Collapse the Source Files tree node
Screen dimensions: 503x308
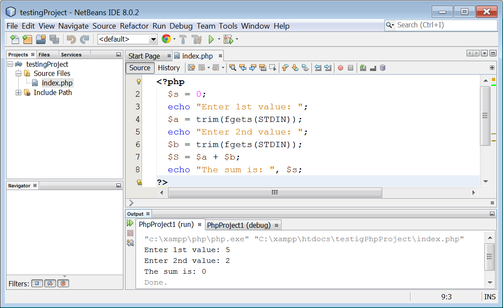point(19,73)
